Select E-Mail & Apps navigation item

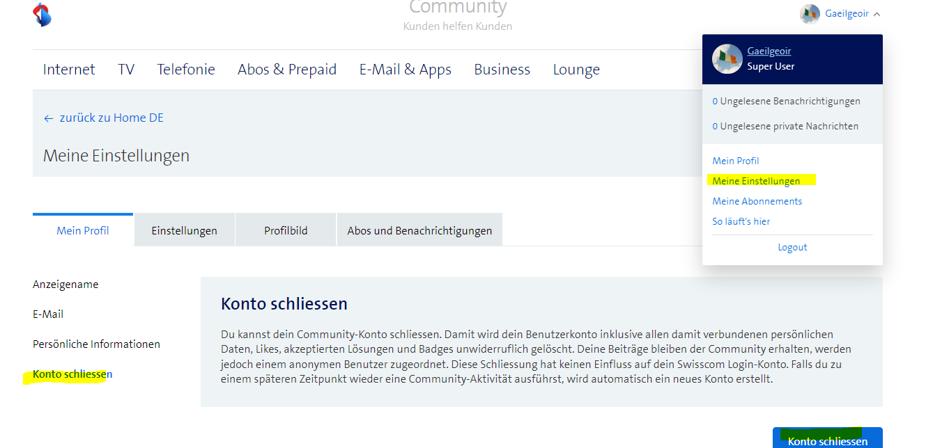coord(405,70)
